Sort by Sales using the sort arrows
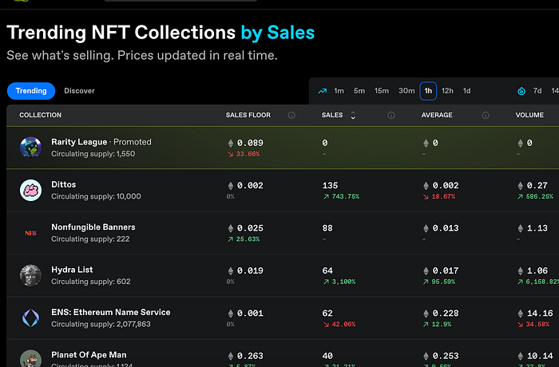The width and height of the screenshot is (559, 367). pos(353,116)
